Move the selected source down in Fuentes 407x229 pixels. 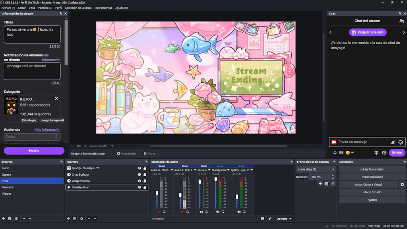(x=95, y=219)
